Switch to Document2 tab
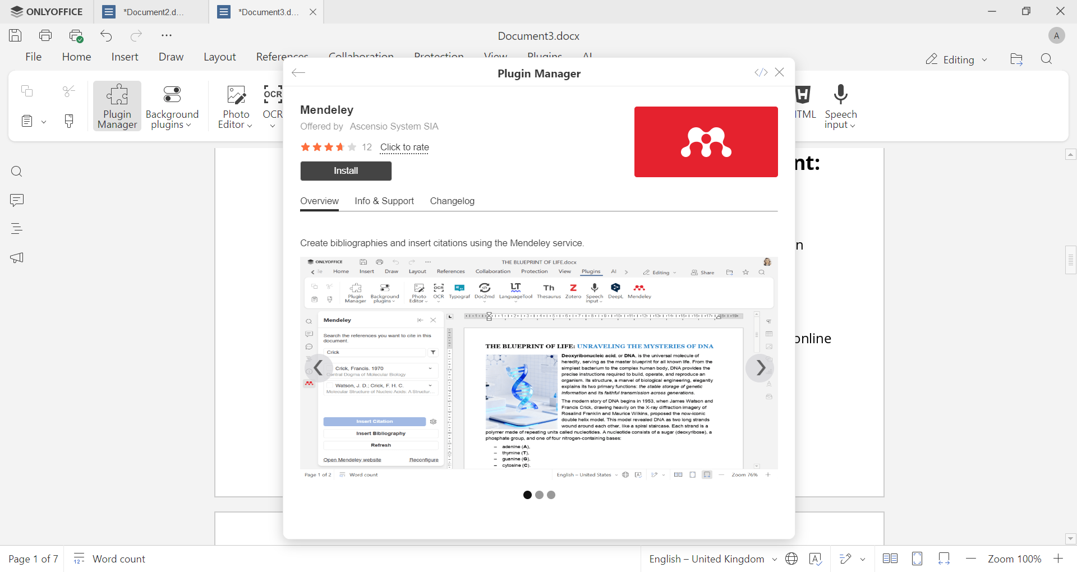The height and width of the screenshot is (572, 1077). coord(151,12)
